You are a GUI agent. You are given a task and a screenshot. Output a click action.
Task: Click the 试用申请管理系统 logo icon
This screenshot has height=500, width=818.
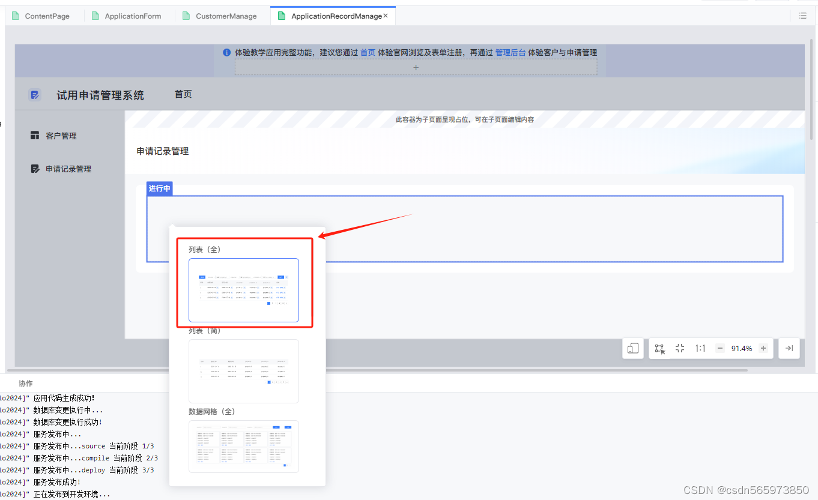point(34,94)
